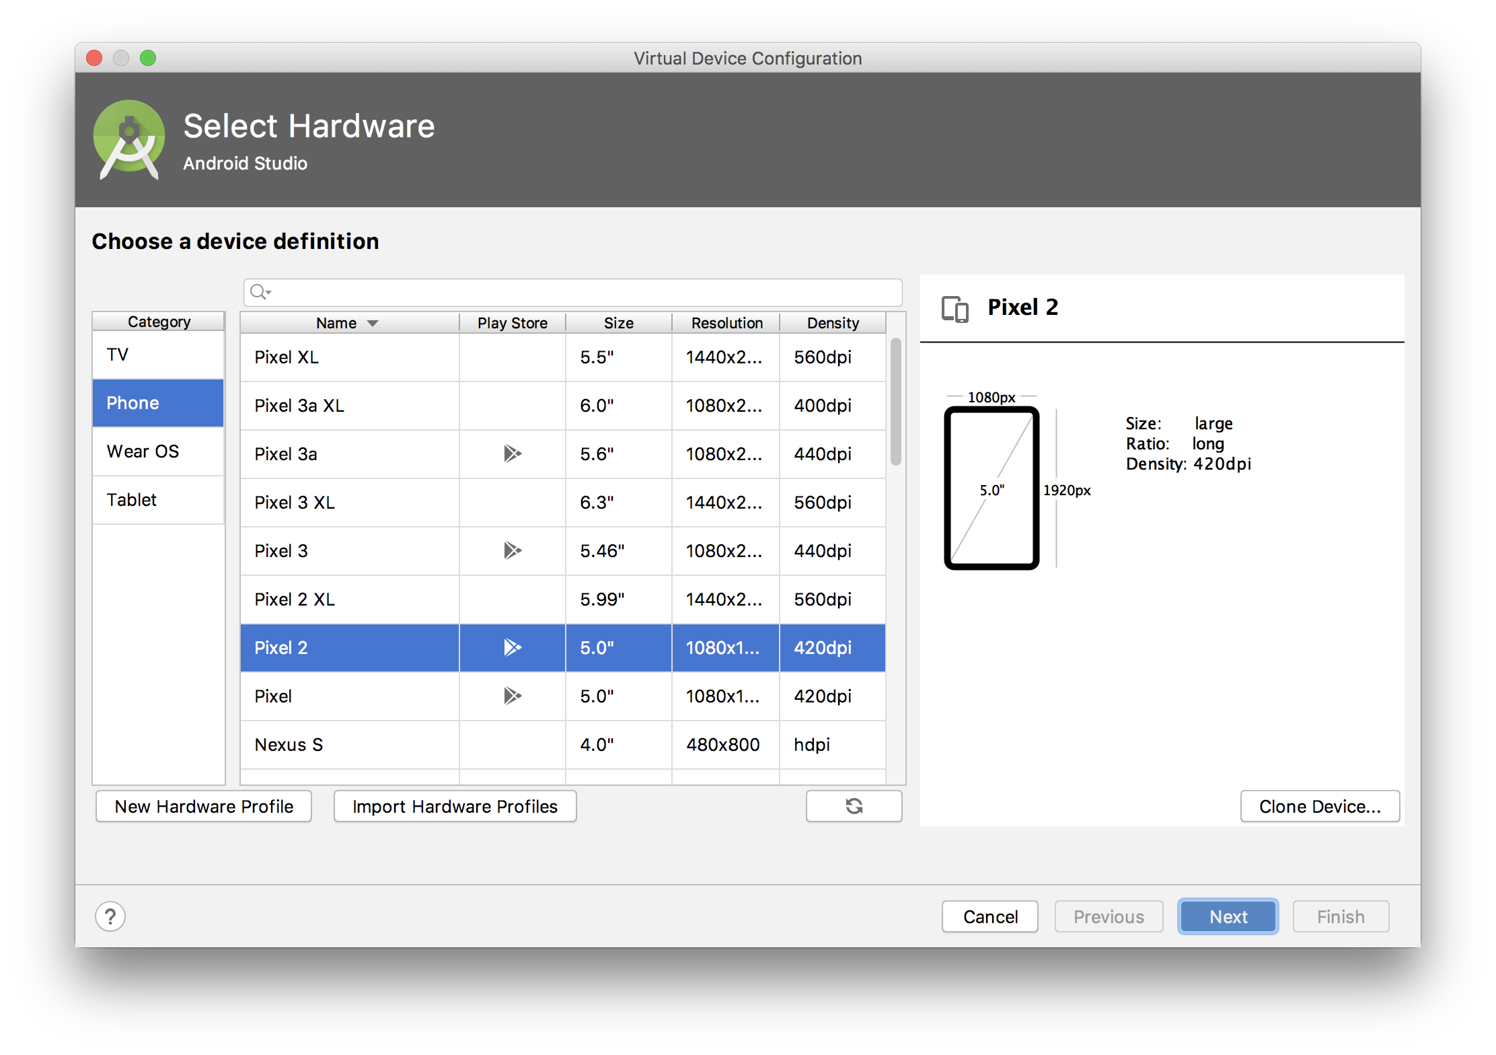1496x1055 pixels.
Task: Click the phone outline preview diagram
Action: tap(992, 488)
